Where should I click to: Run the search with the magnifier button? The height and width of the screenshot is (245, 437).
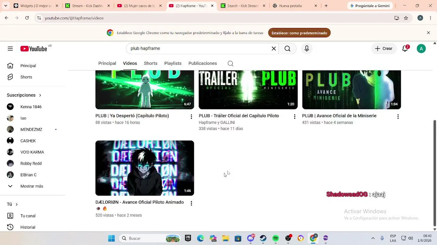[x=287, y=49]
